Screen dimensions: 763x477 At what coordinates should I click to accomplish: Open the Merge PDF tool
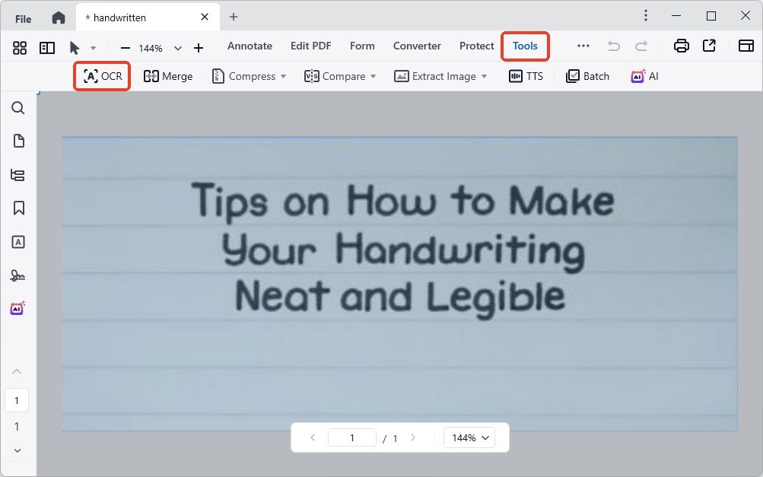pyautogui.click(x=168, y=76)
